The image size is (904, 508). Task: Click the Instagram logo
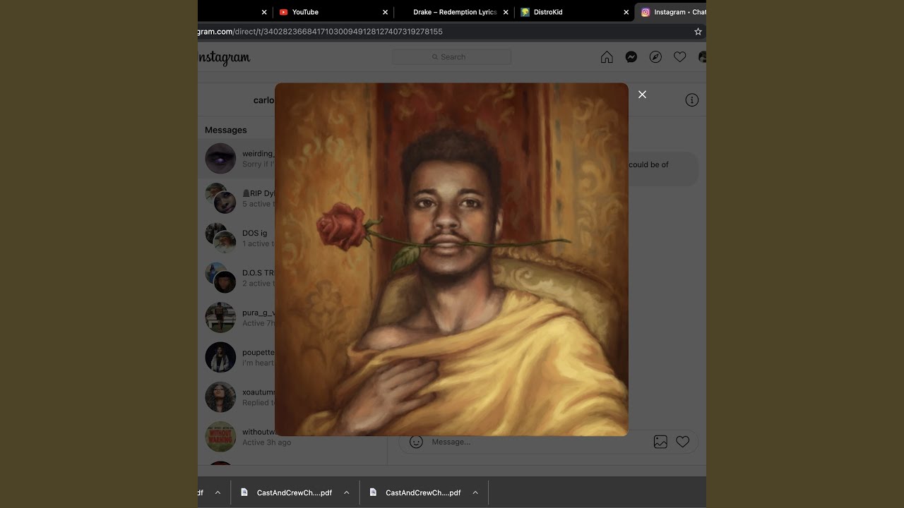224,58
